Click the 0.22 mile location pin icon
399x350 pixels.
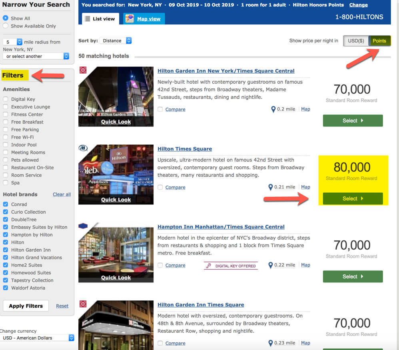tap(271, 265)
